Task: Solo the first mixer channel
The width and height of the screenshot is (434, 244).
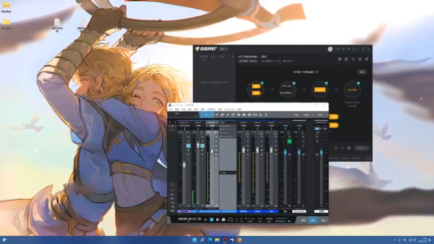Action: [188, 141]
